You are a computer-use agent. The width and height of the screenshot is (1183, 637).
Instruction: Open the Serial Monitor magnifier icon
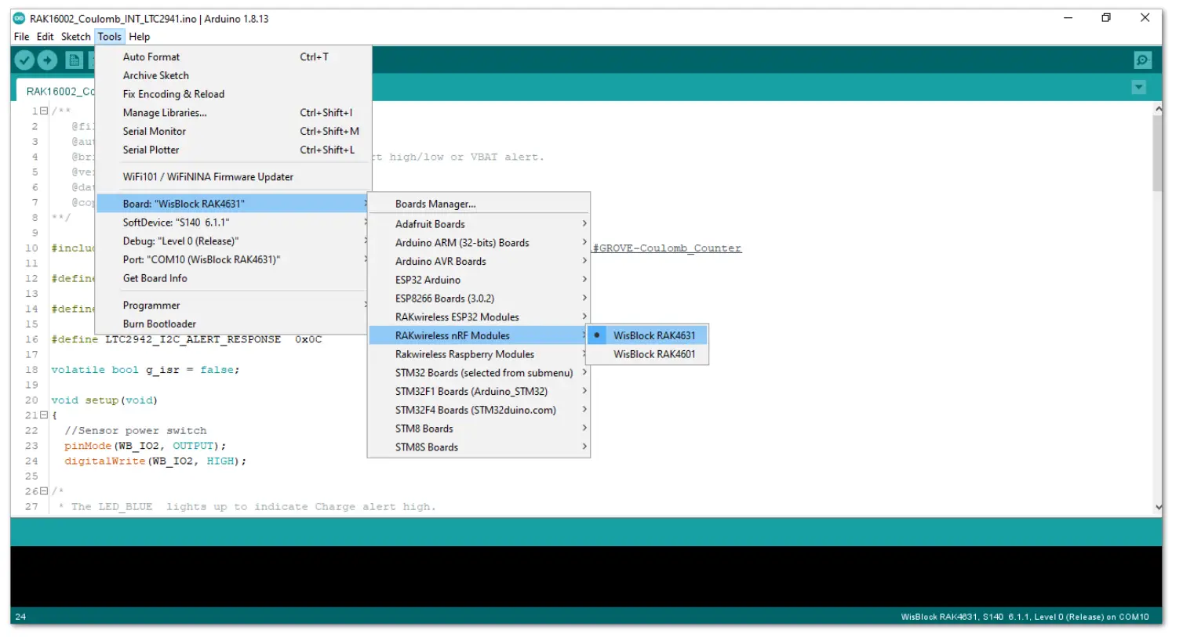point(1143,60)
